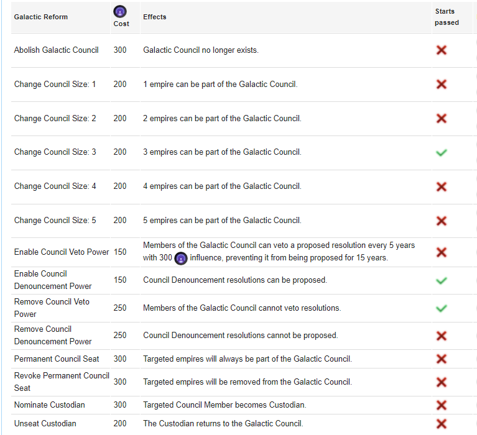477x435 pixels.
Task: Click the red X for Change Council Size: 5
Action: [x=442, y=221]
